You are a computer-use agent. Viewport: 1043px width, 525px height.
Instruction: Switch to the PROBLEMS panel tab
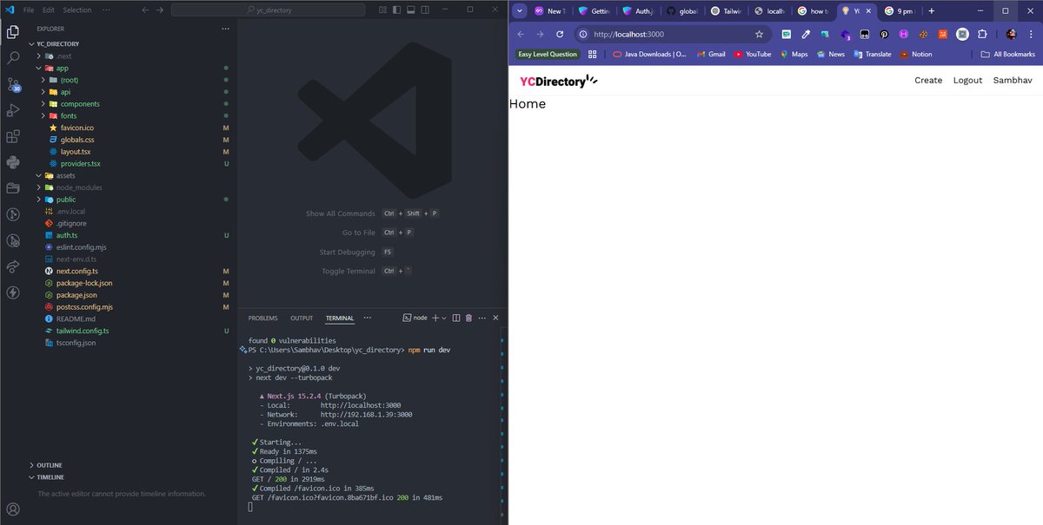[262, 318]
